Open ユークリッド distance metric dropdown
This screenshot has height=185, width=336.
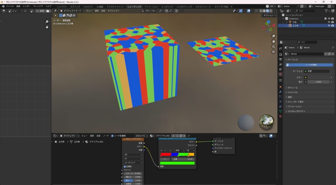coord(133,163)
